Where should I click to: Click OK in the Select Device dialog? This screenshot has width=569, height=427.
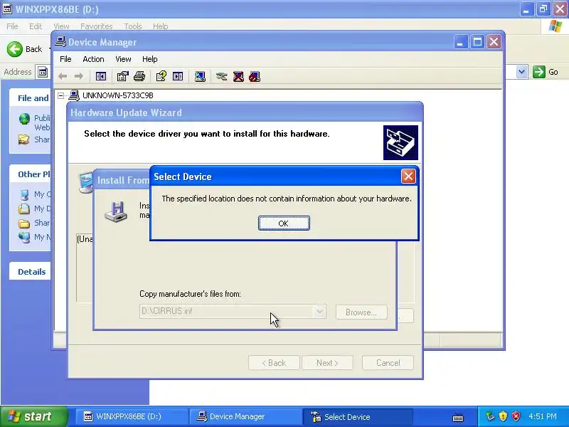(x=284, y=223)
